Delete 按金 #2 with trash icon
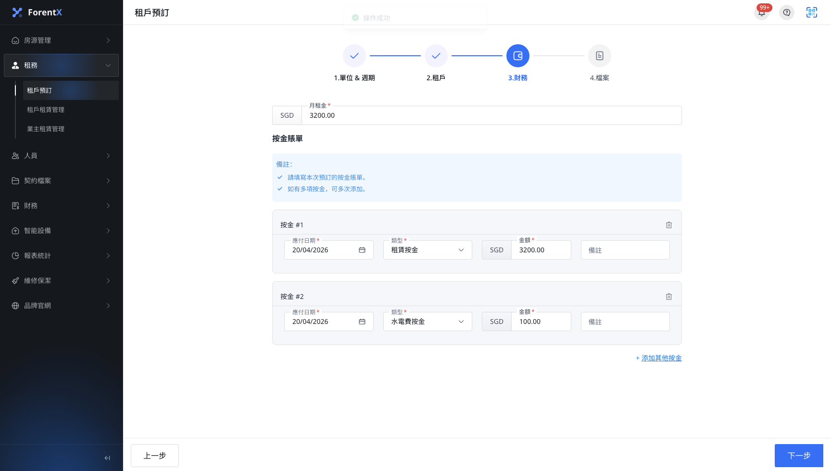 (669, 297)
